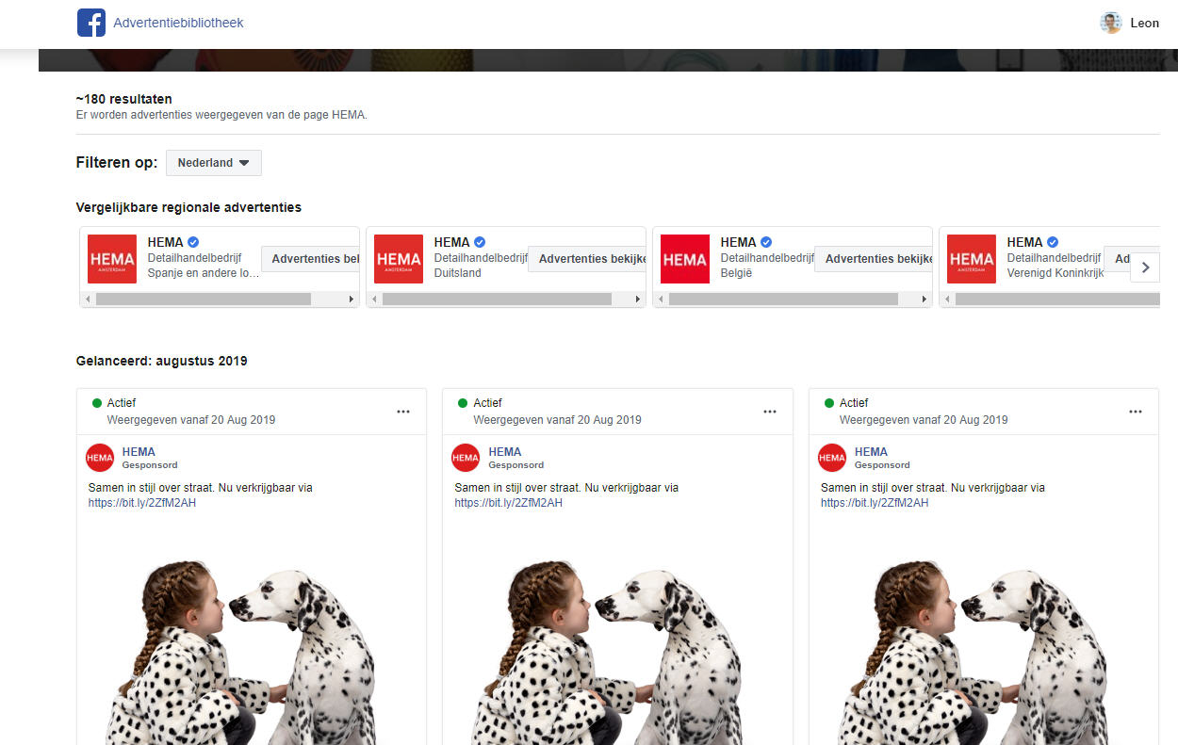Click the 'Vergelijkbare regionale advertenties' heading
The width and height of the screenshot is (1178, 745).
tap(188, 207)
